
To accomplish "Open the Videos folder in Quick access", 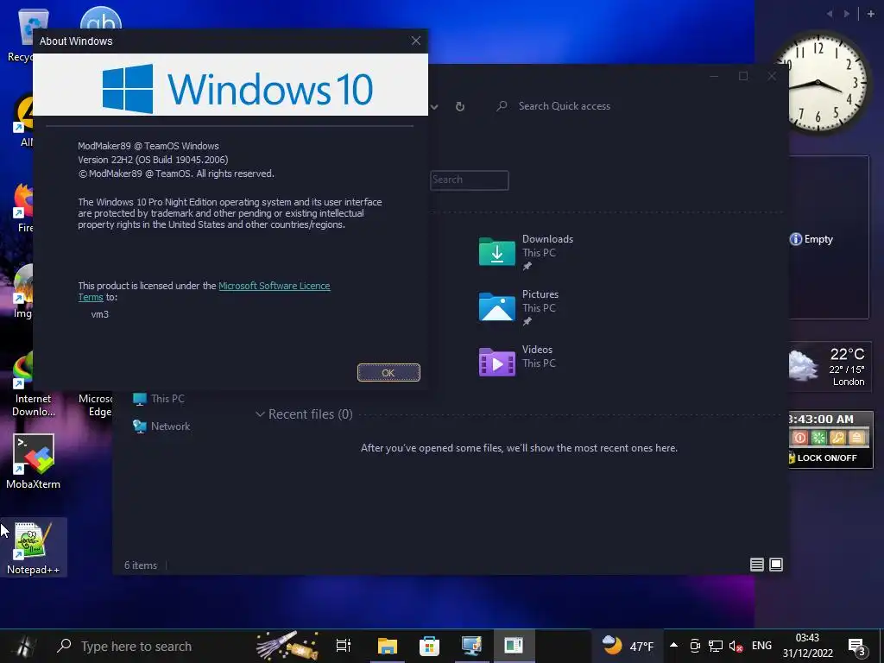I will point(518,362).
